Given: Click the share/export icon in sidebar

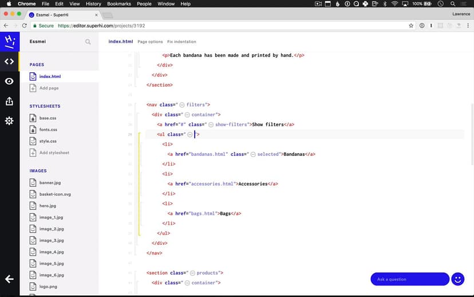Looking at the screenshot, I should pos(9,101).
